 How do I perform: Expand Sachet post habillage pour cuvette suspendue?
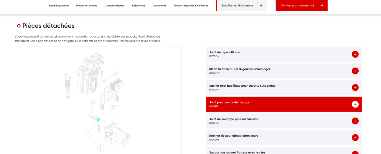(355, 88)
